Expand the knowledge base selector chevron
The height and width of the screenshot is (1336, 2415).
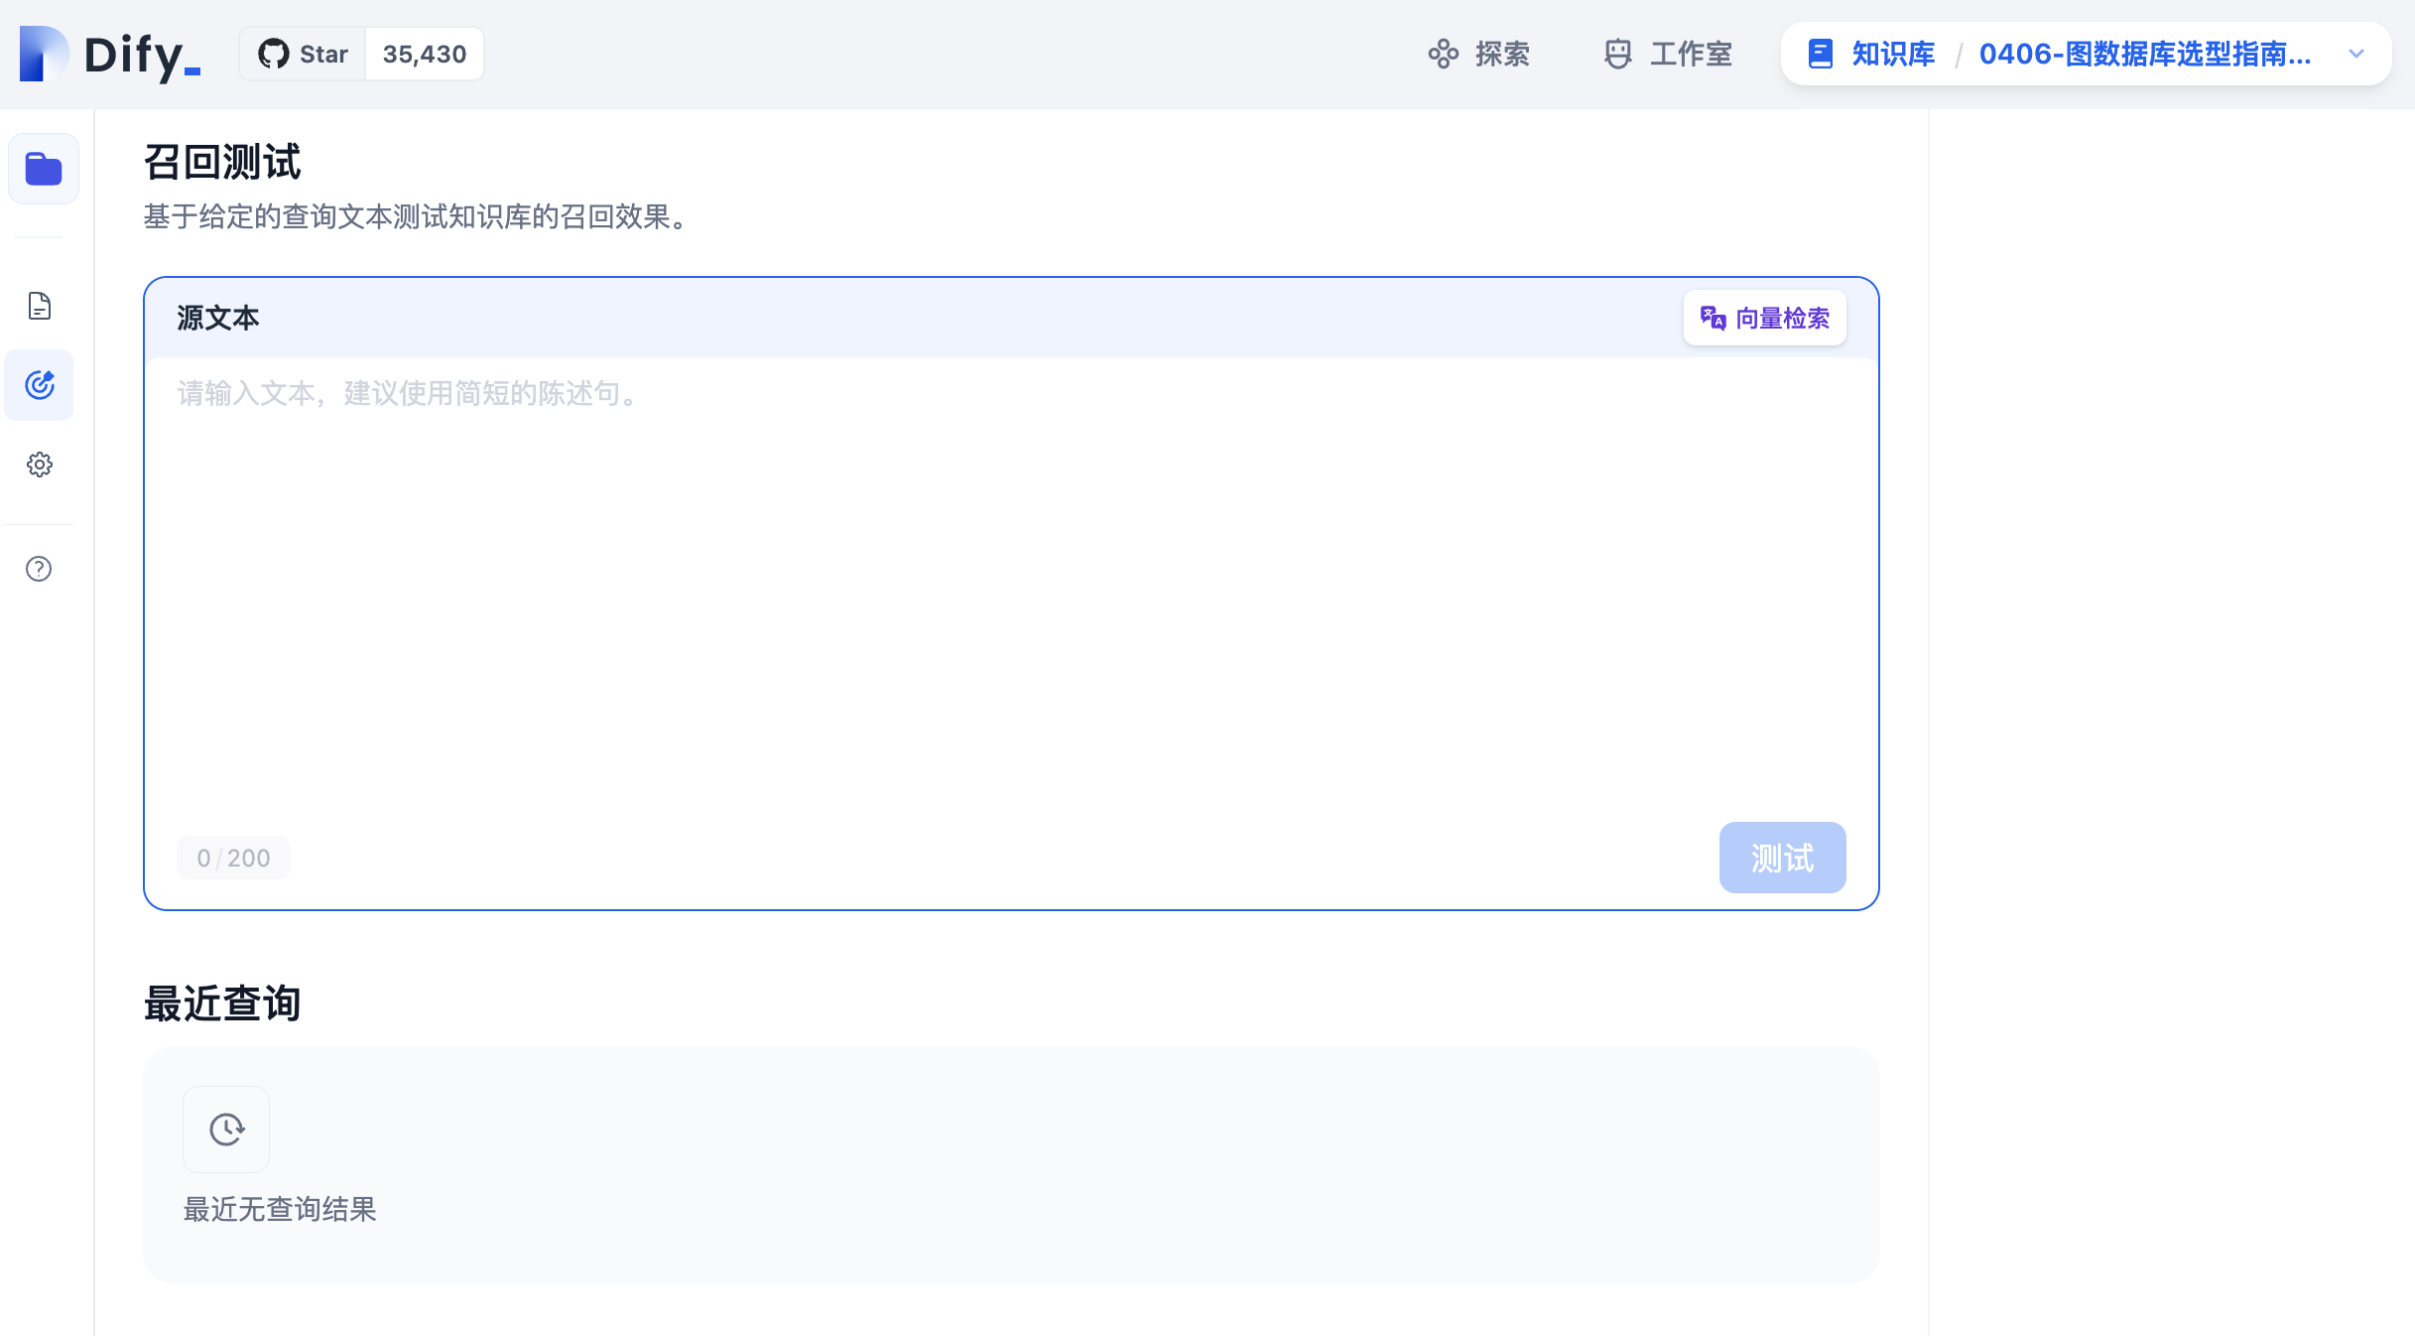[2356, 54]
